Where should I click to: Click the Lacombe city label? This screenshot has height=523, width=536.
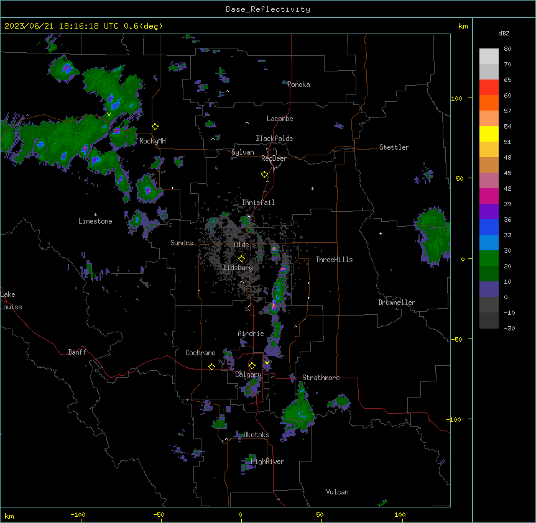pyautogui.click(x=280, y=119)
